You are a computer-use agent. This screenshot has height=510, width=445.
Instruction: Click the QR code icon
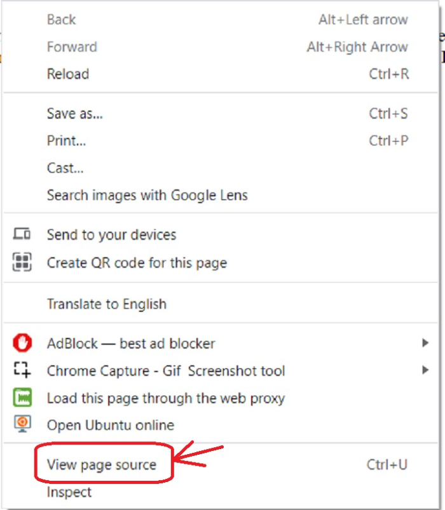[22, 262]
